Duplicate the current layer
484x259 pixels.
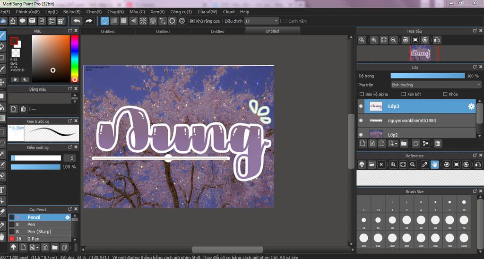pyautogui.click(x=416, y=143)
